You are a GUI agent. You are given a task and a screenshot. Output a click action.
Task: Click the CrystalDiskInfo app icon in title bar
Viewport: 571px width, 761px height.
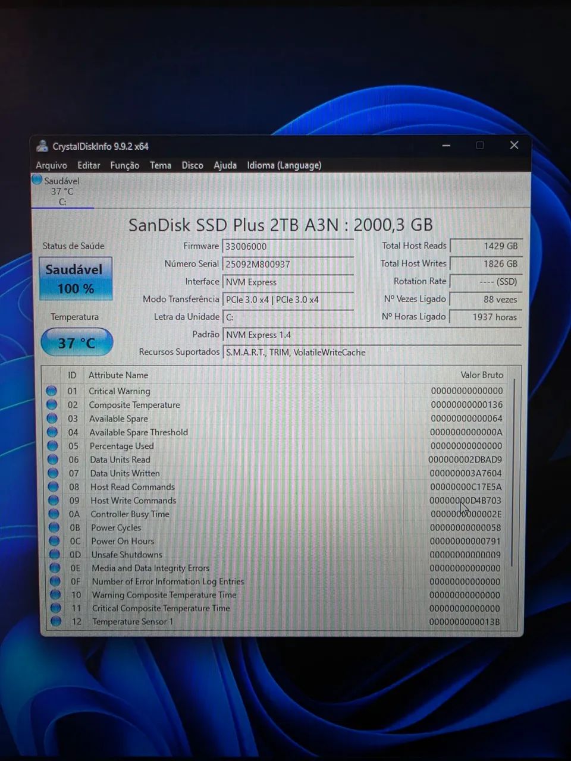pos(42,146)
